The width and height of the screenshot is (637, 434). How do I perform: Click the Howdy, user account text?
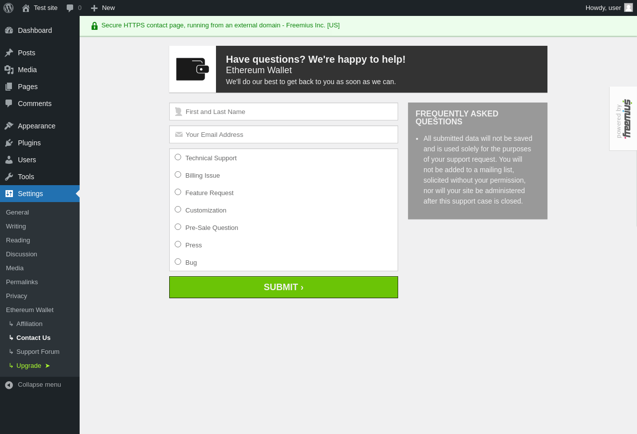tap(603, 8)
